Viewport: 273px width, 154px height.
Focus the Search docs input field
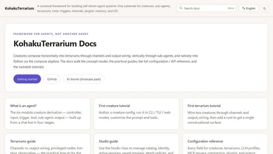coord(206,8)
